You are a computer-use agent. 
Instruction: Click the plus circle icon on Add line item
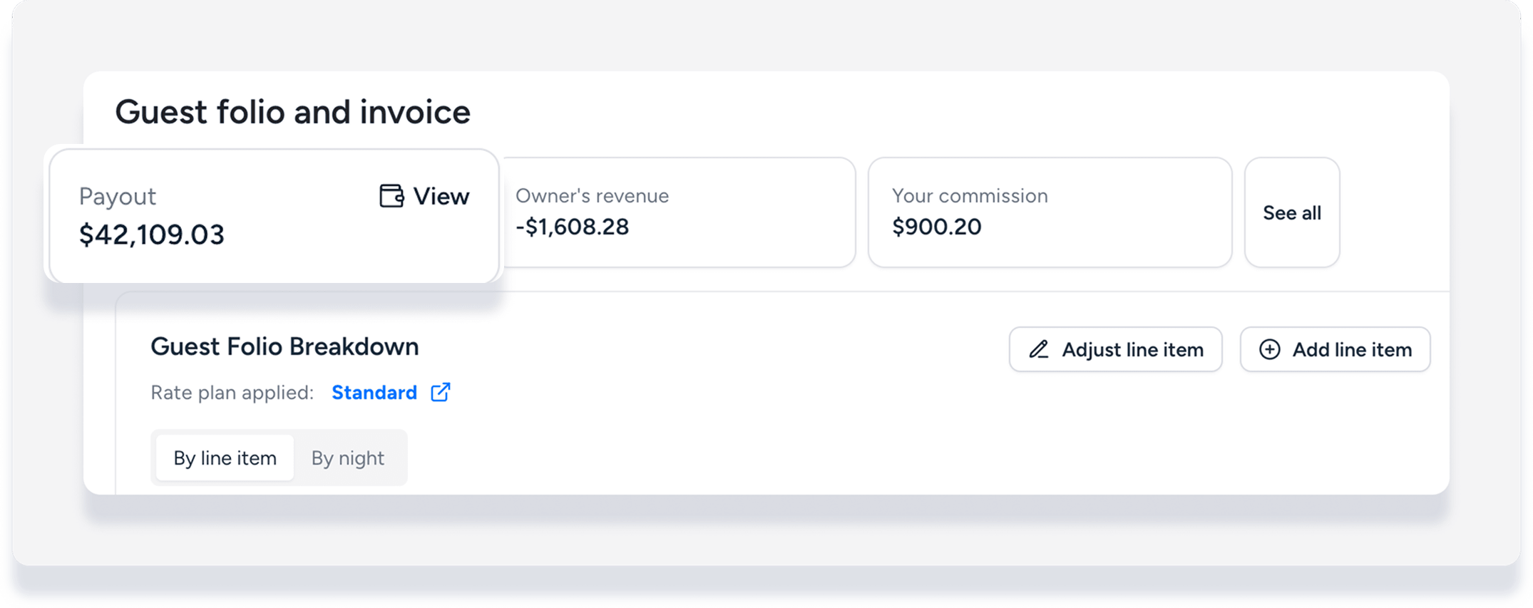1270,349
